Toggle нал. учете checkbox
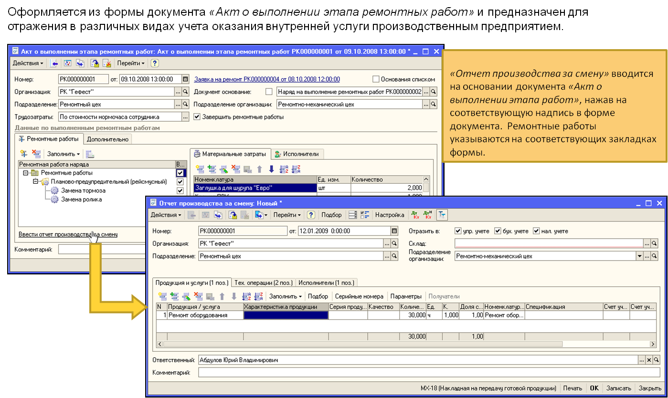The image size is (668, 398). (536, 231)
